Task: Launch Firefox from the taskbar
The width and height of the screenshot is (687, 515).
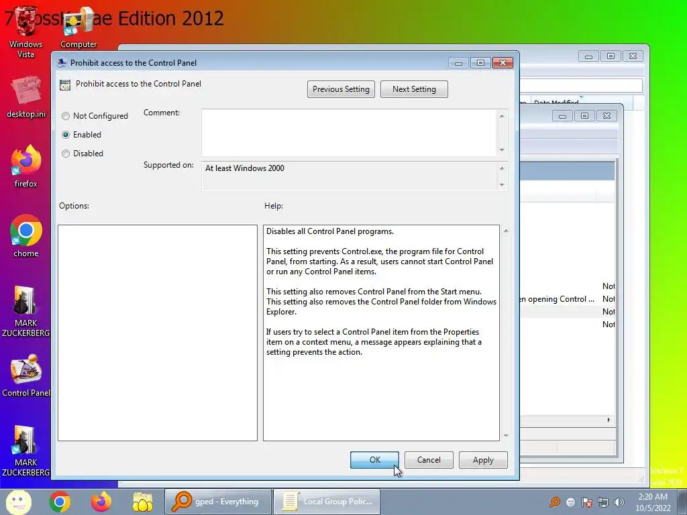Action: pos(101,502)
